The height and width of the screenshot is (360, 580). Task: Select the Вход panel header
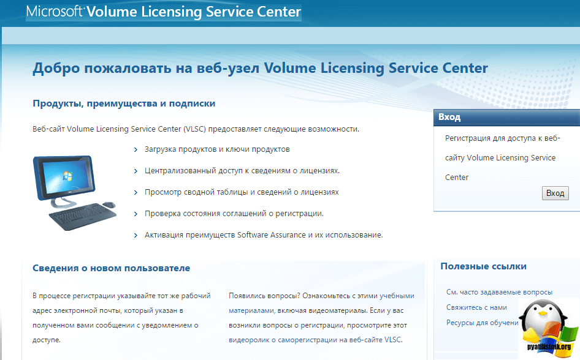507,118
